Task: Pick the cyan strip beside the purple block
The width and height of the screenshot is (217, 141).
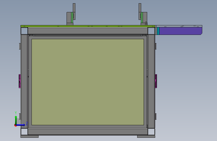Action: tap(158, 31)
